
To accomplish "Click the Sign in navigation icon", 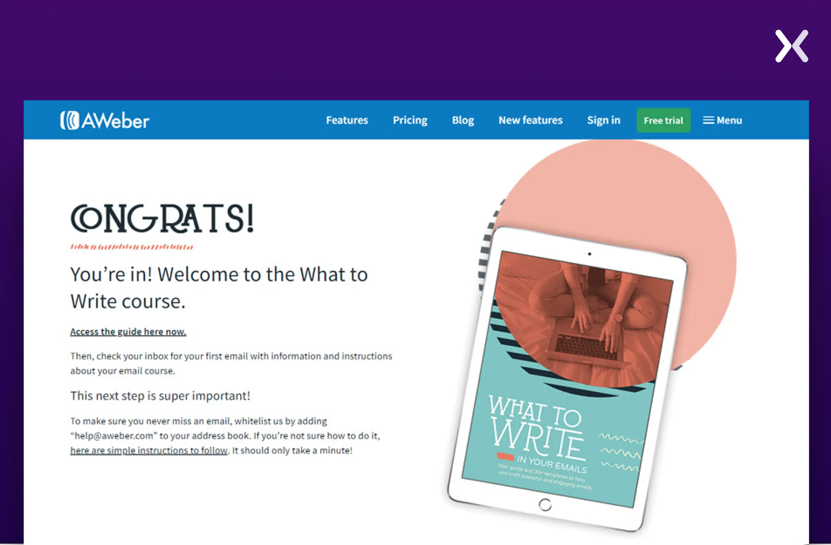I will point(603,120).
